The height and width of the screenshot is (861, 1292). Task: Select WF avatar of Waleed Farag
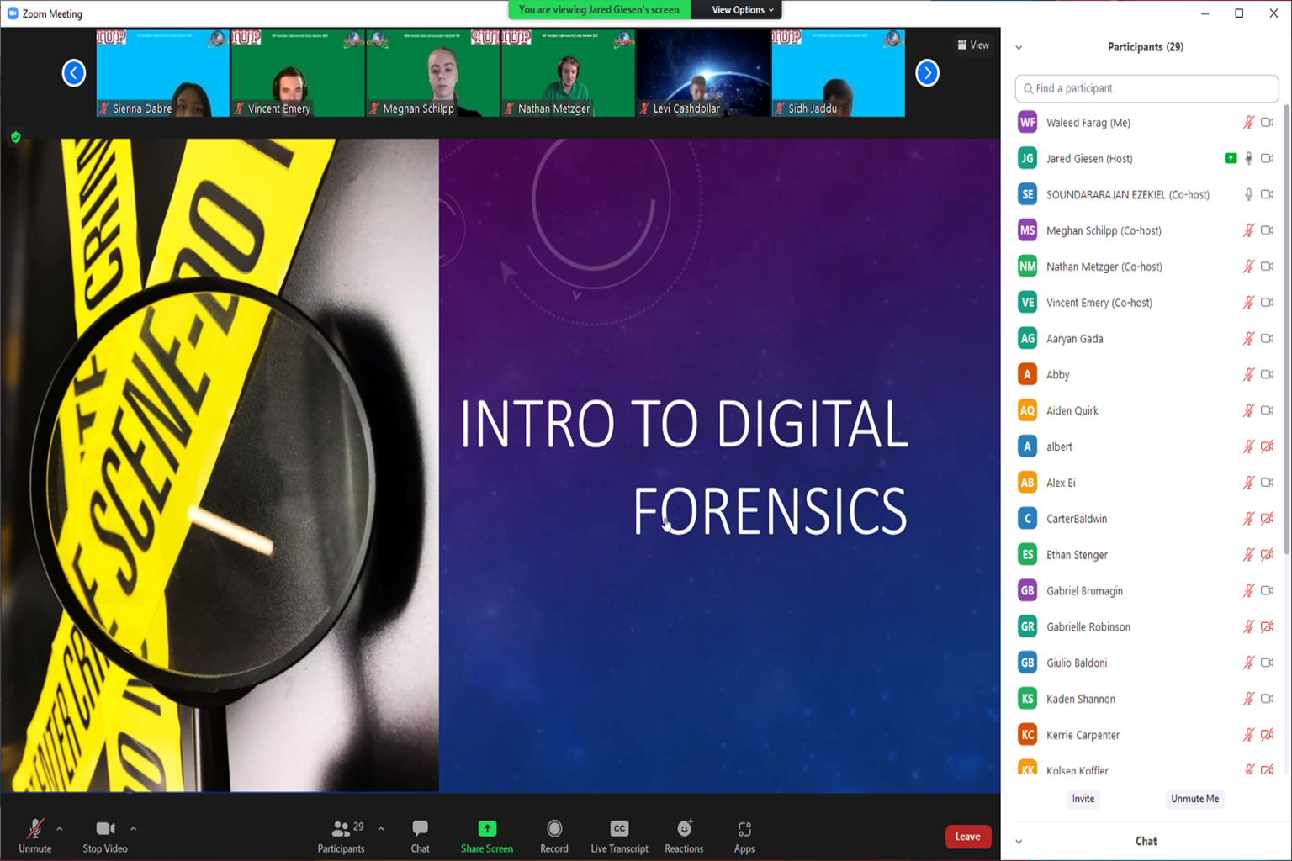click(1027, 123)
